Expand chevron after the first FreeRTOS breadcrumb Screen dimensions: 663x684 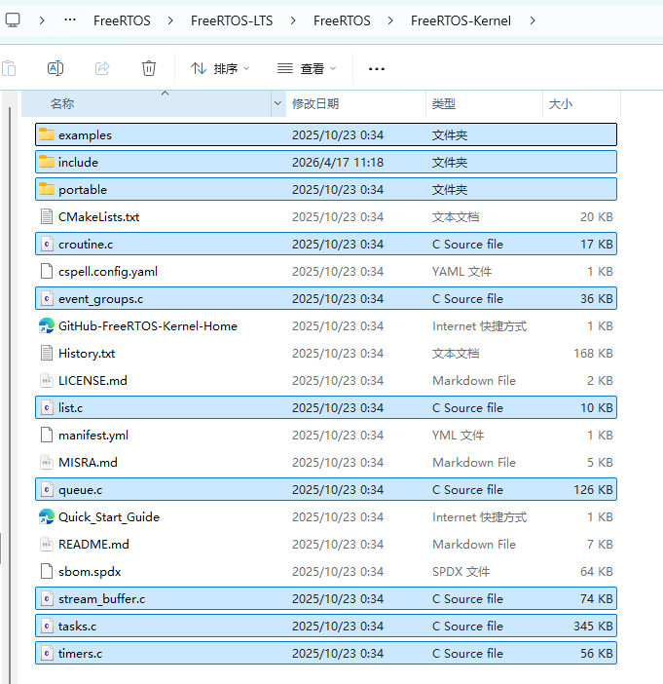pos(170,20)
